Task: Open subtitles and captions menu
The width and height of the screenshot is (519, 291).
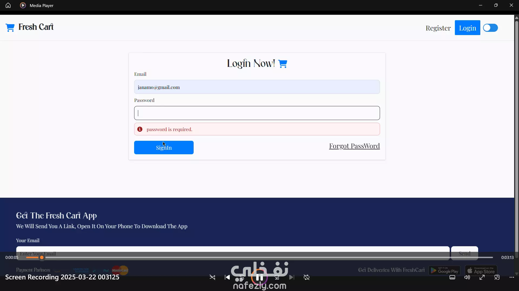Action: pos(452,277)
